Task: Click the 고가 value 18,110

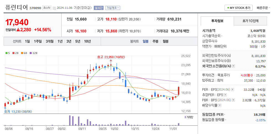Action: coord(111,19)
